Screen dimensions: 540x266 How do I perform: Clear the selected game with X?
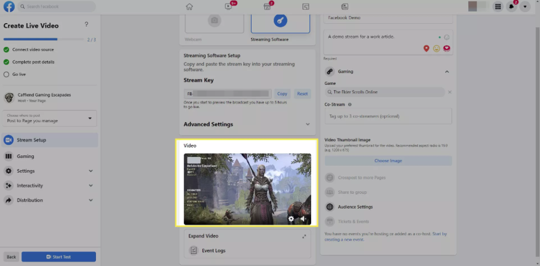coord(450,92)
